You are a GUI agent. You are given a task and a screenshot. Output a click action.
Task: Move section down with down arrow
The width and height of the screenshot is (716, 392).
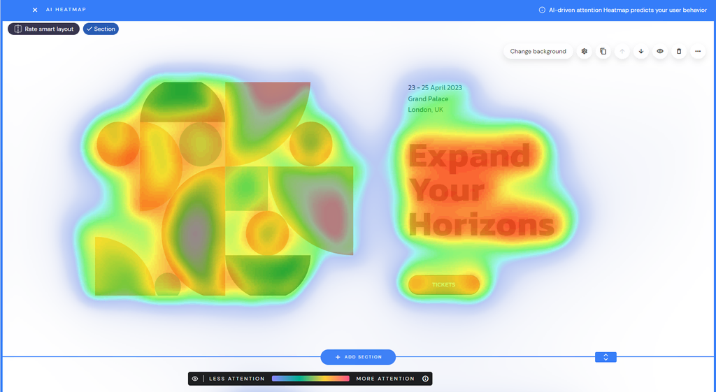tap(641, 51)
